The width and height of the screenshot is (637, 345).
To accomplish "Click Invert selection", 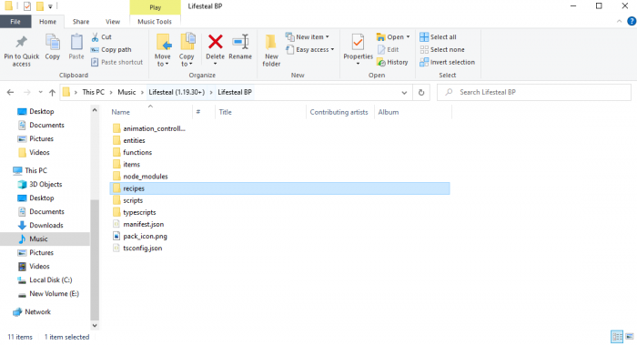I will 448,62.
